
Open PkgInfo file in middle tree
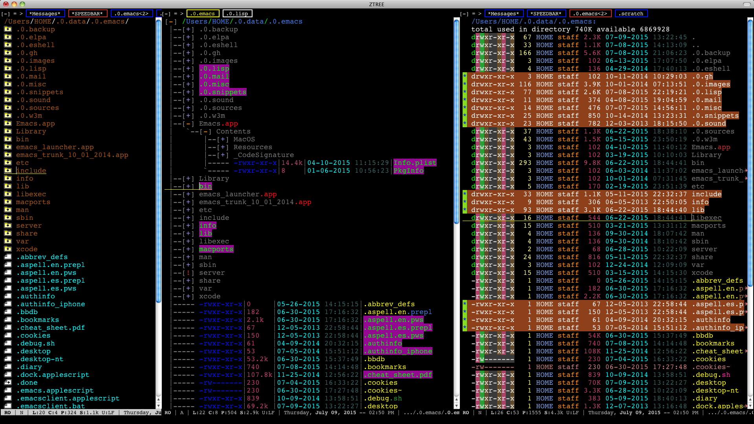[x=409, y=171]
